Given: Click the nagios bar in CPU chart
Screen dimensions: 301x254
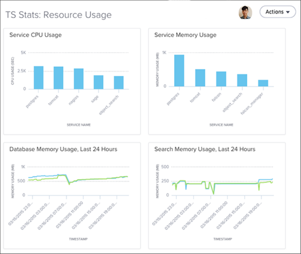Looking at the screenshot, I should (x=79, y=79).
